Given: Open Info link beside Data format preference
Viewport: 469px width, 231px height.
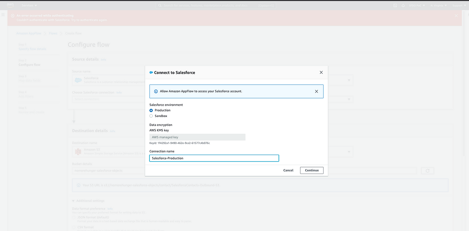Looking at the screenshot, I should point(110,209).
